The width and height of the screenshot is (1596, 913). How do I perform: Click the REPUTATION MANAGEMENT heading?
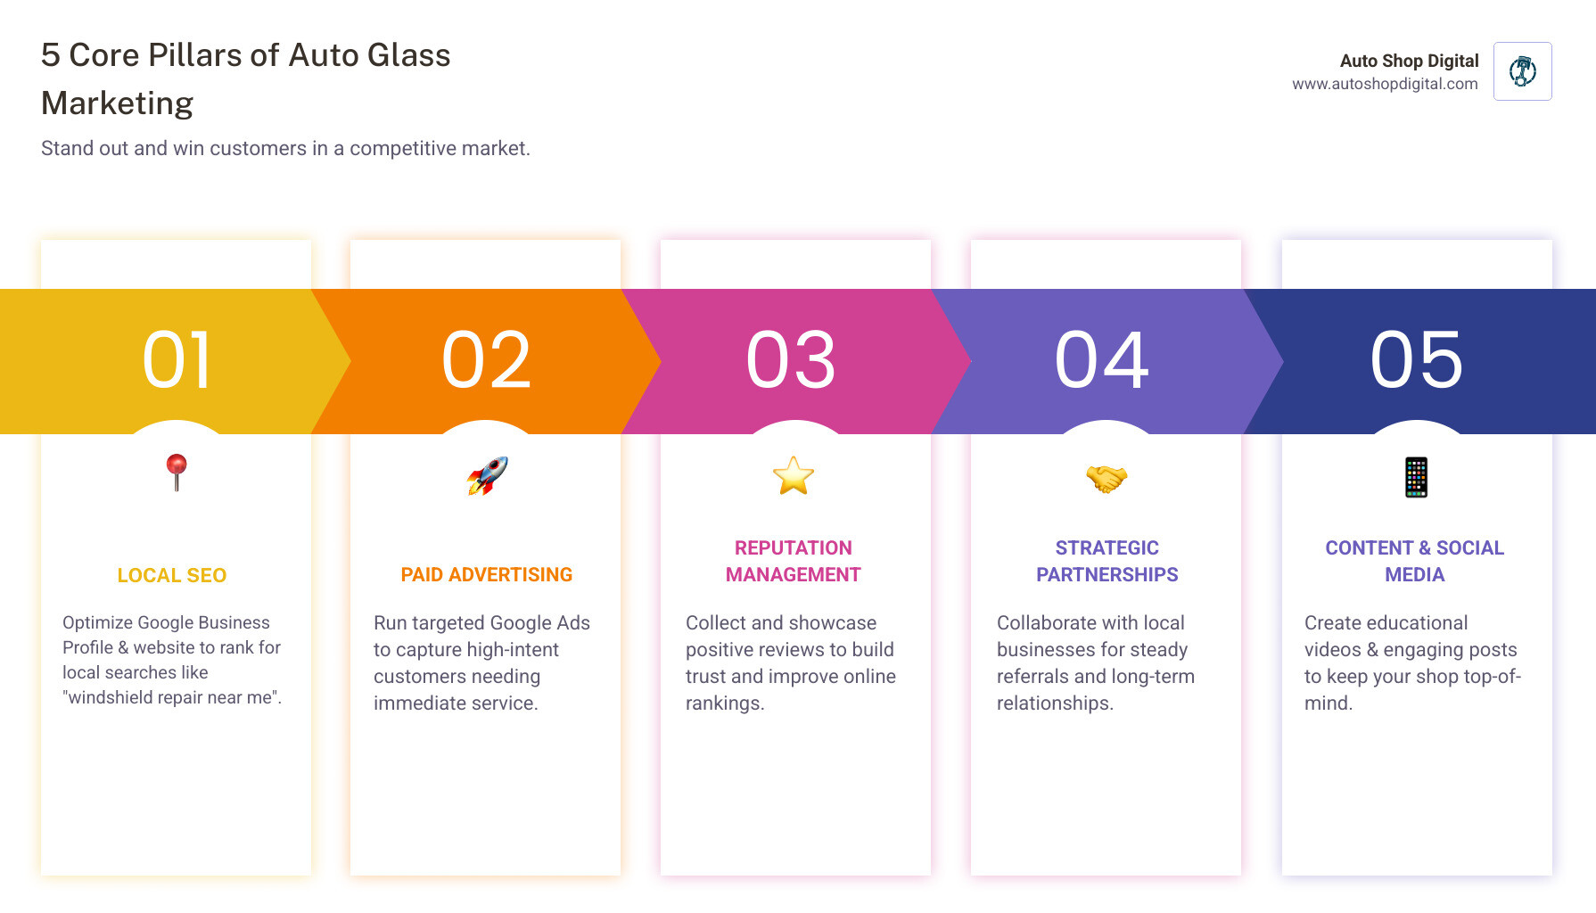click(x=794, y=562)
